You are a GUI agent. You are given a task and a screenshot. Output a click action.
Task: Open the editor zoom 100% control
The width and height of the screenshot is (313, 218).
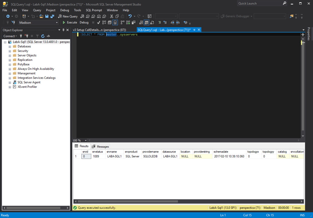[79, 140]
